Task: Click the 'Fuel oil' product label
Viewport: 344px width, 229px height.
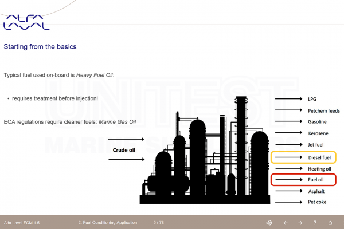Action: click(316, 180)
